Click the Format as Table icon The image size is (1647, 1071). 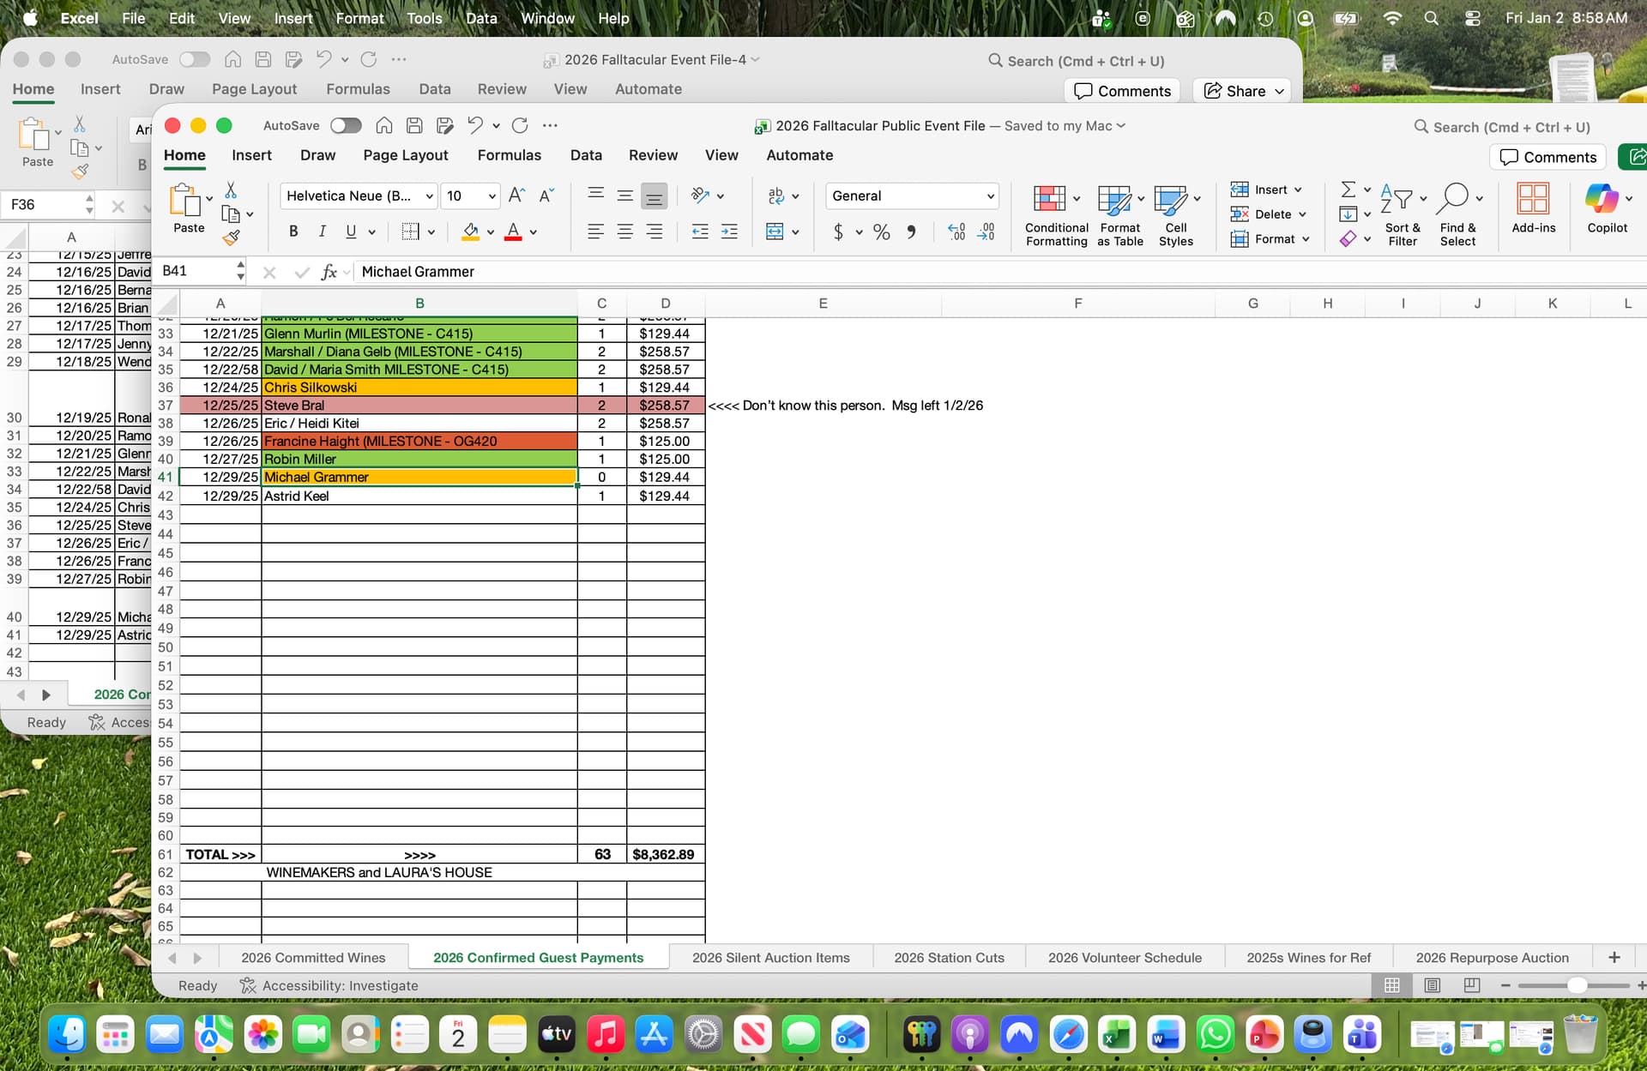[x=1113, y=199]
